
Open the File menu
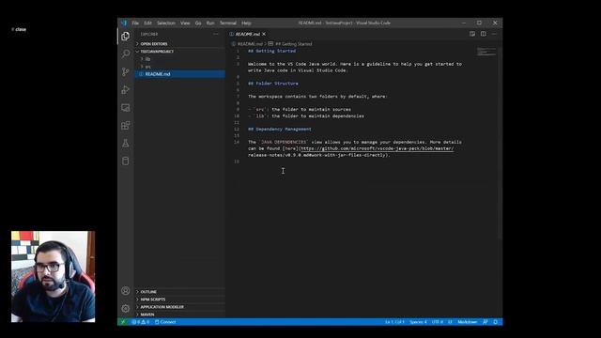(x=135, y=23)
